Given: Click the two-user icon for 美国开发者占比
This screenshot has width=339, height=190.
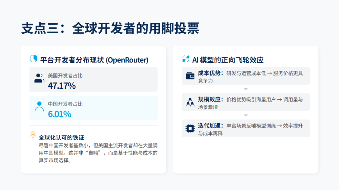Looking at the screenshot, I should click(39, 78).
